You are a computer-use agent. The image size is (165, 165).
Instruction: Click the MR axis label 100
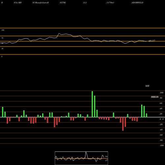coord(161,93)
